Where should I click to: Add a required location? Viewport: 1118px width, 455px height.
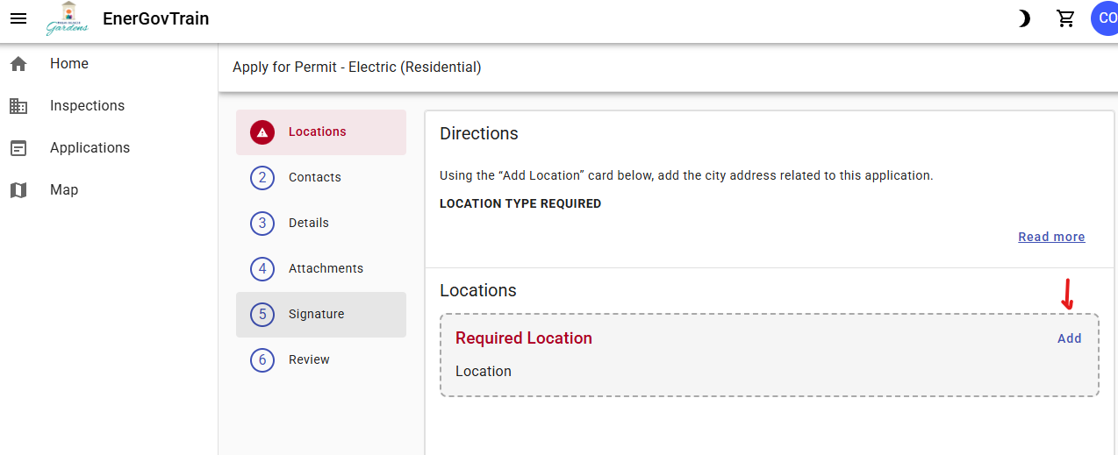click(x=1069, y=338)
